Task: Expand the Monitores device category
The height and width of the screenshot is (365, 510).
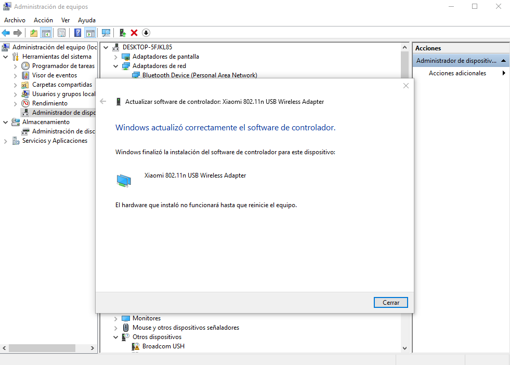Action: tap(115, 319)
